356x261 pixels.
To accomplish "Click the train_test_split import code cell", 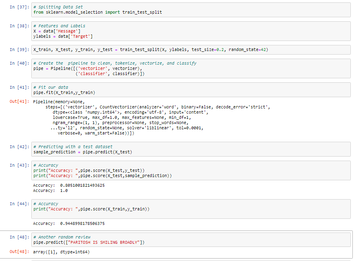I will (x=191, y=10).
